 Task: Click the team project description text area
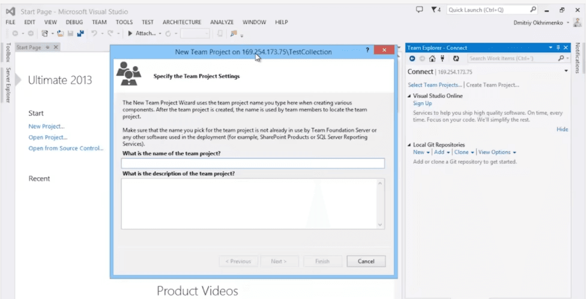coord(253,204)
